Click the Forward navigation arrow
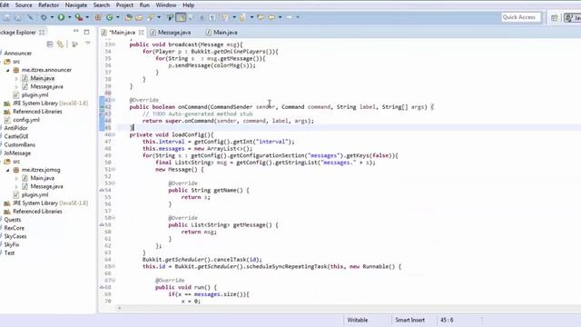This screenshot has height=327, width=581. pyautogui.click(x=289, y=17)
